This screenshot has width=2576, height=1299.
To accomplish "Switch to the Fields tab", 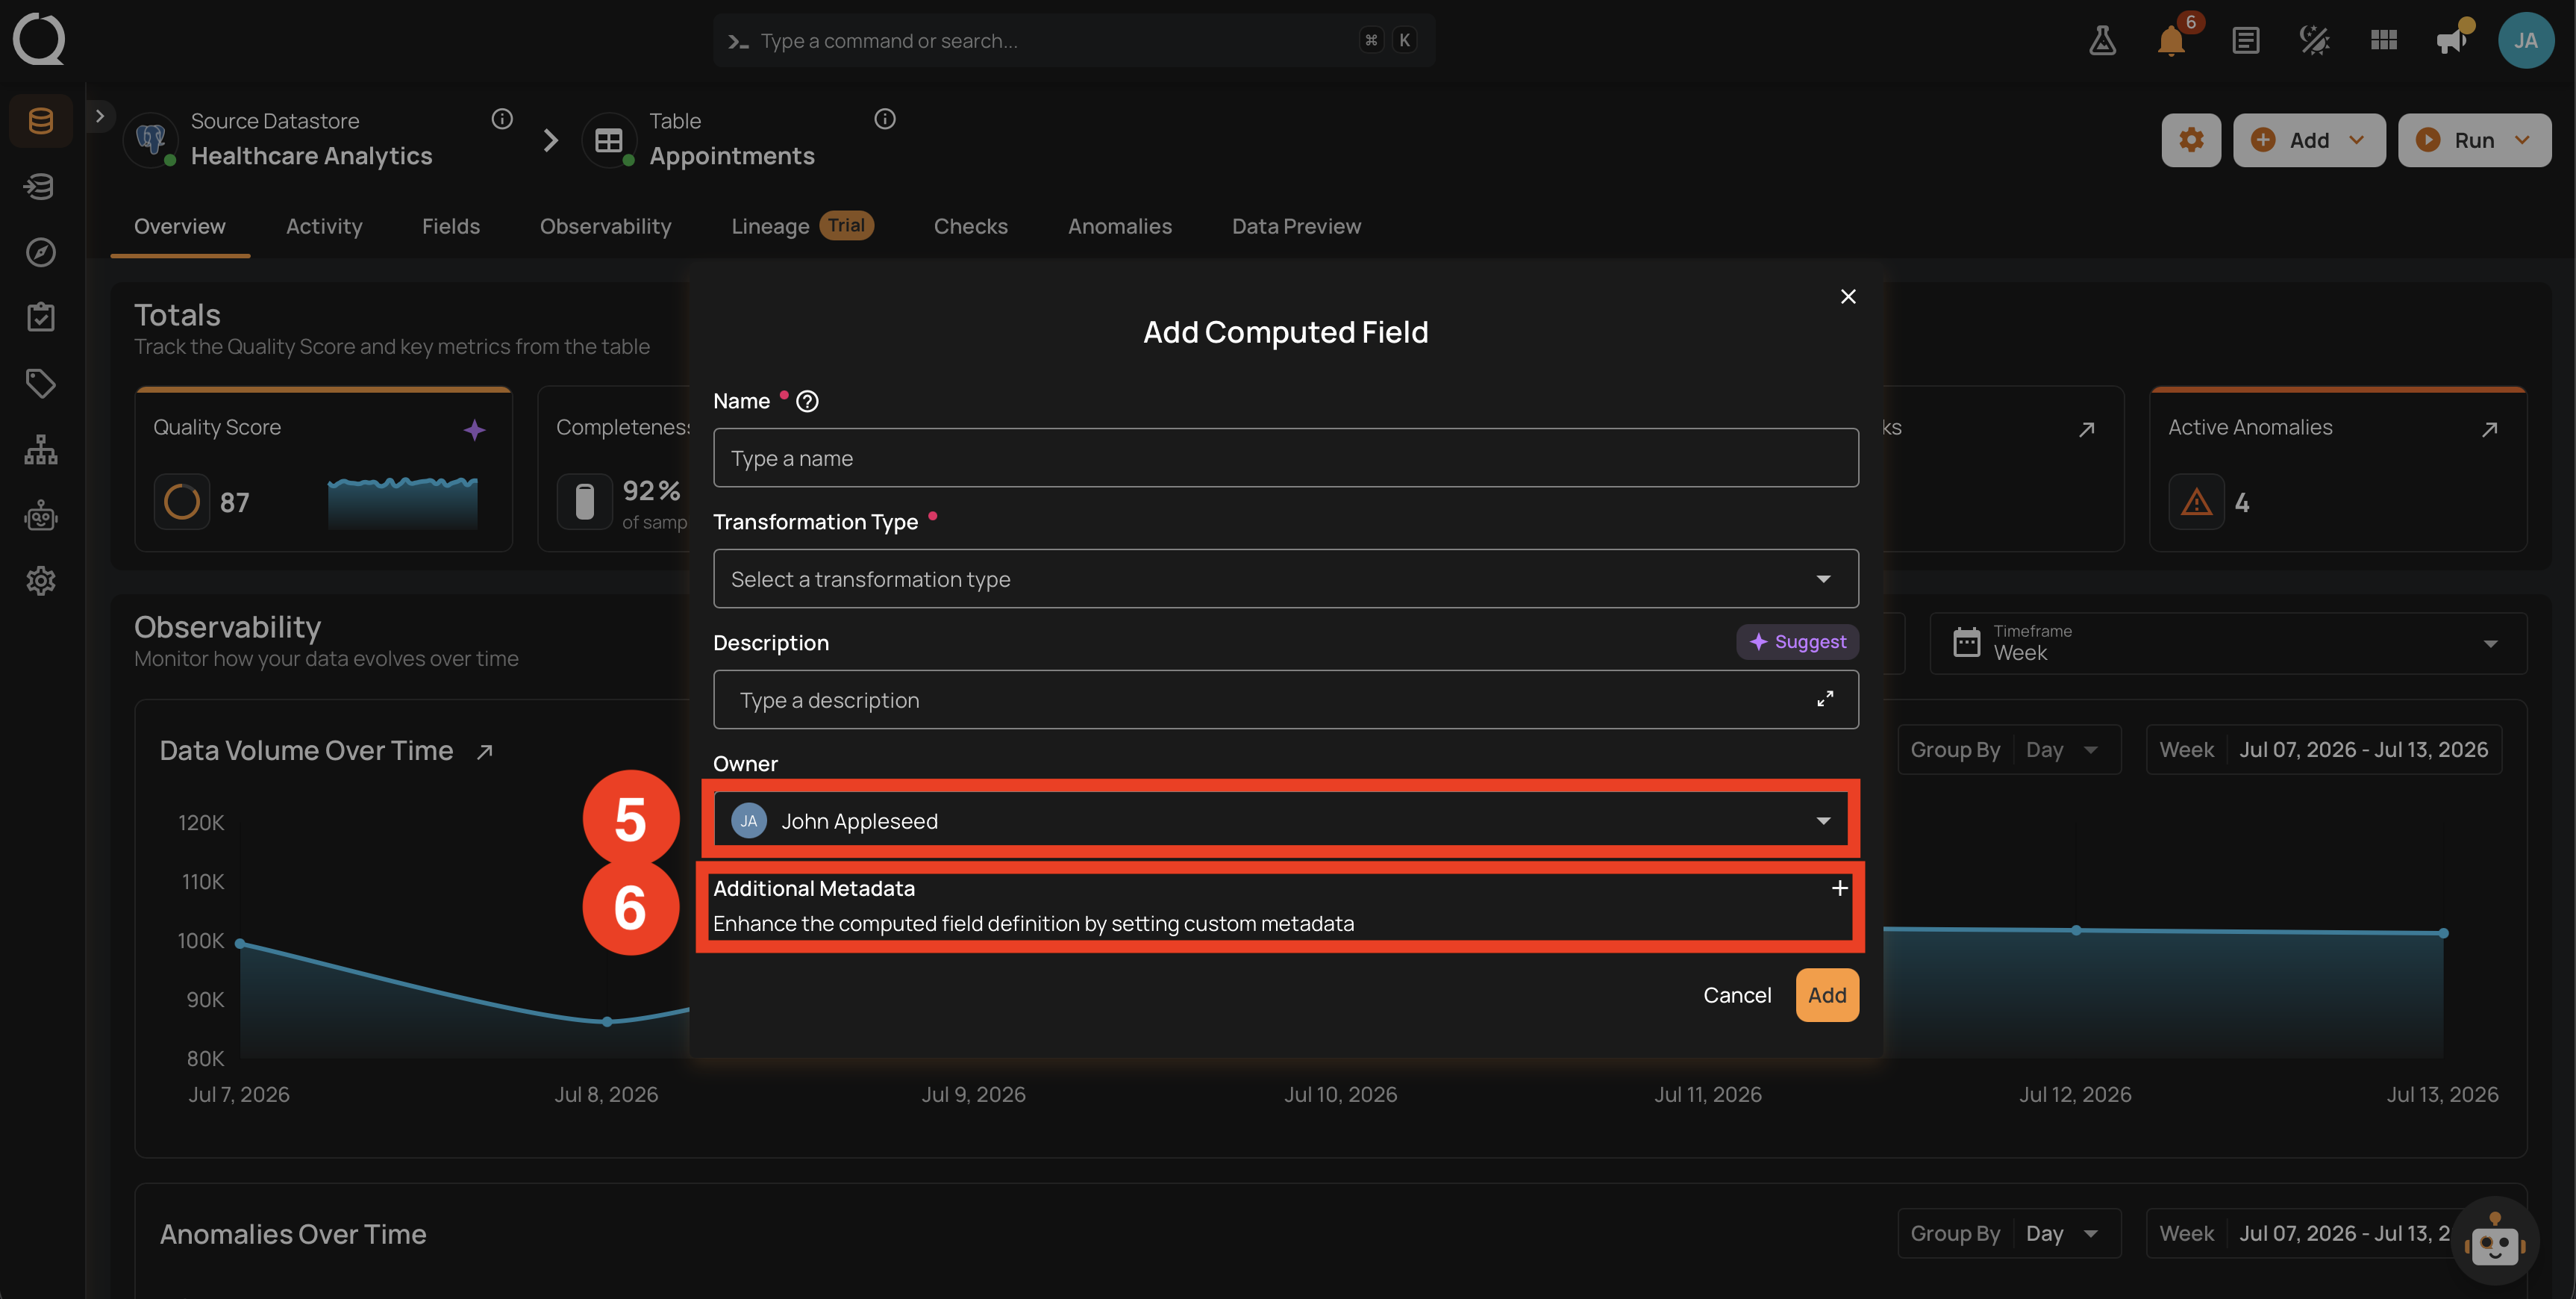I will 451,226.
